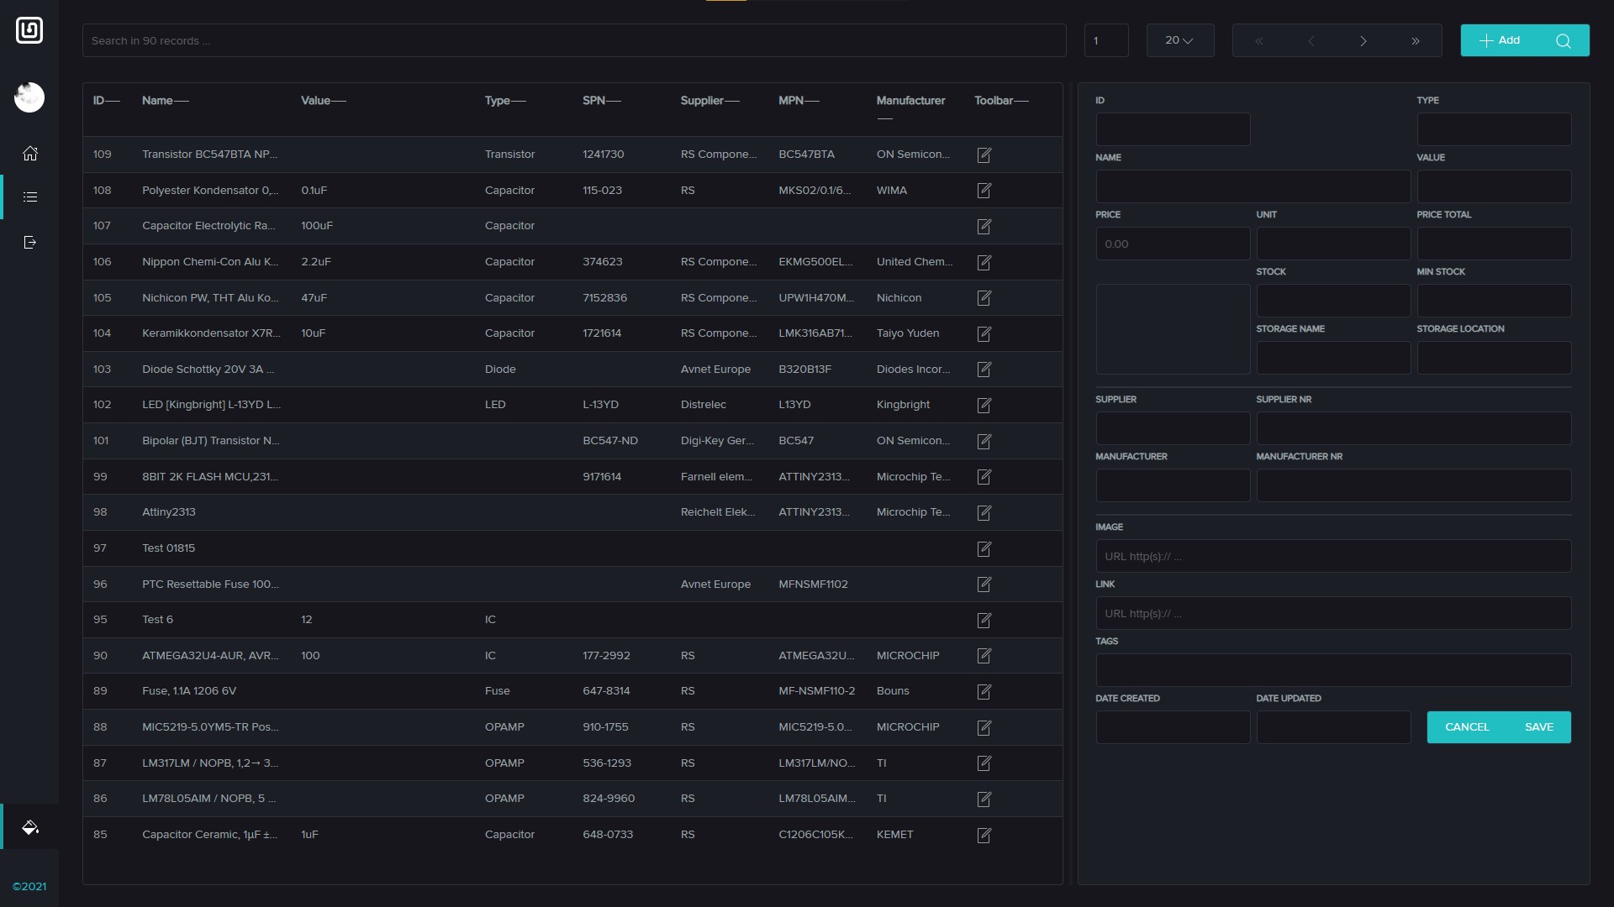Edit the PTC Resettable Fuse row
Screen dimensions: 1614x907
[984, 585]
